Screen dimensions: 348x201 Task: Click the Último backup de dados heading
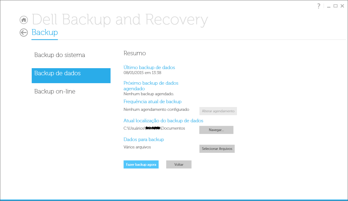(149, 67)
